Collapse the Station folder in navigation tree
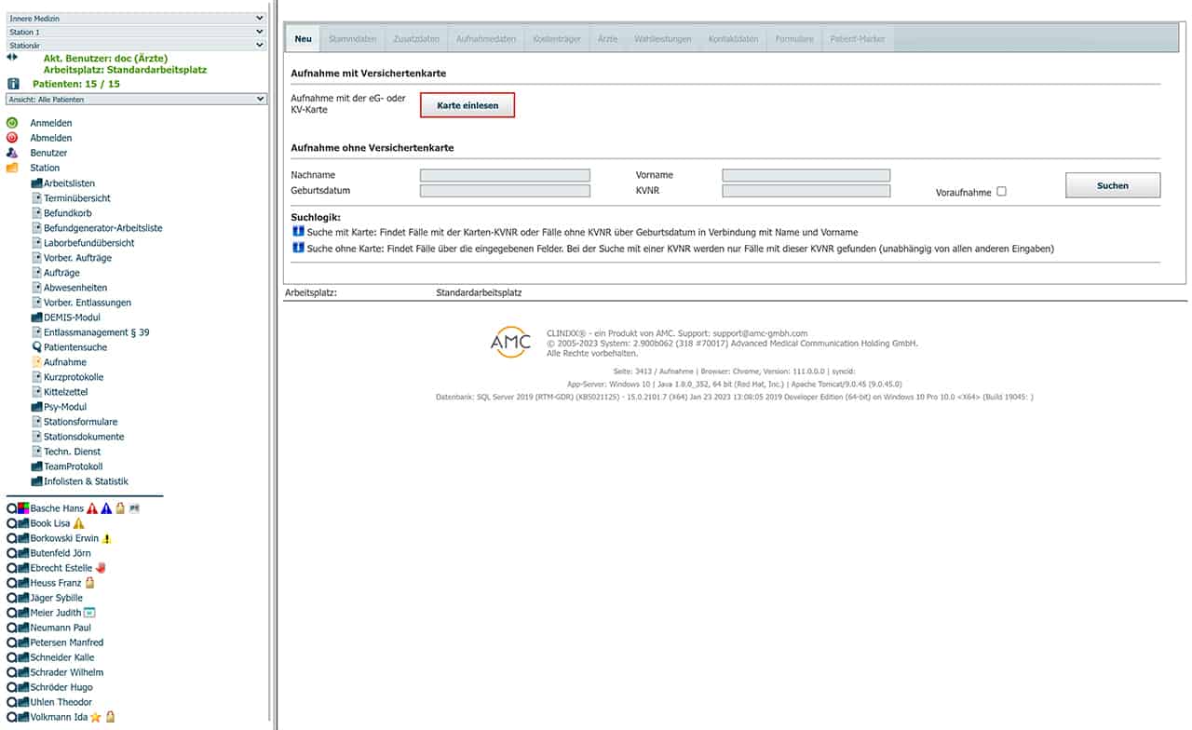Image resolution: width=1192 pixels, height=730 pixels. point(12,168)
